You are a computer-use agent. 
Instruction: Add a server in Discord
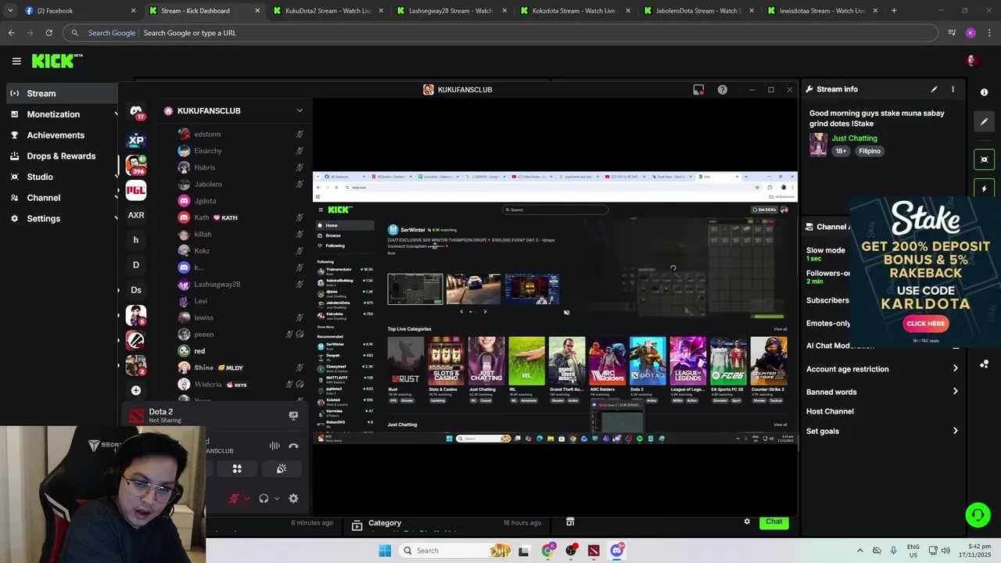(136, 390)
